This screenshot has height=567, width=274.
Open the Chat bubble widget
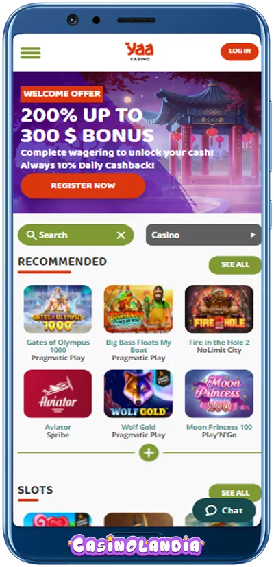[x=224, y=510]
